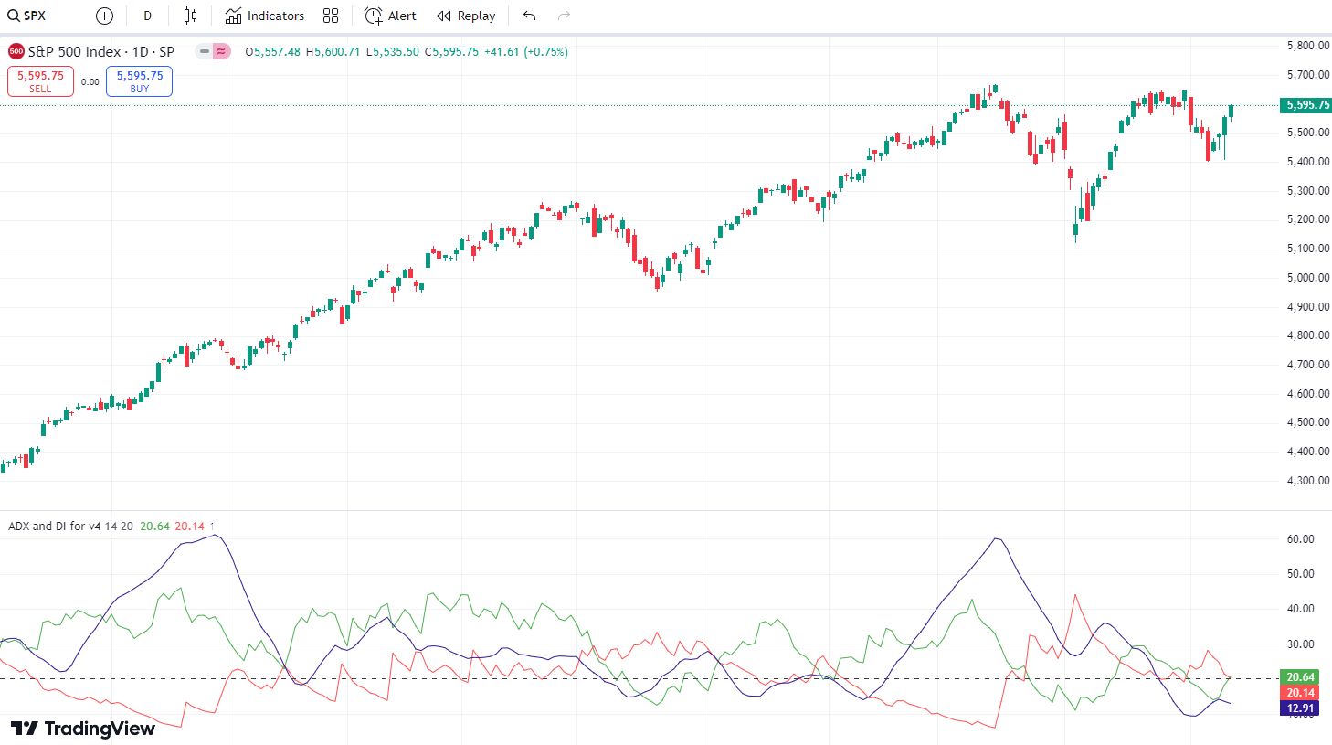This screenshot has width=1332, height=745.
Task: Click the 5,700.00 price axis label
Action: point(1307,75)
